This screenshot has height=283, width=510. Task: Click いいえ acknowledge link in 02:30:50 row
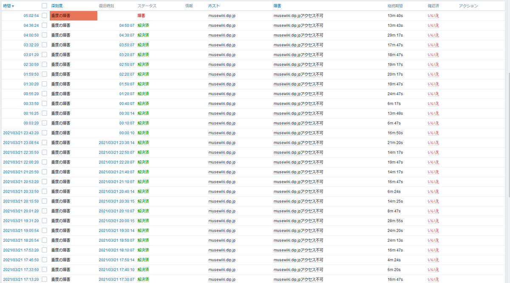433,65
